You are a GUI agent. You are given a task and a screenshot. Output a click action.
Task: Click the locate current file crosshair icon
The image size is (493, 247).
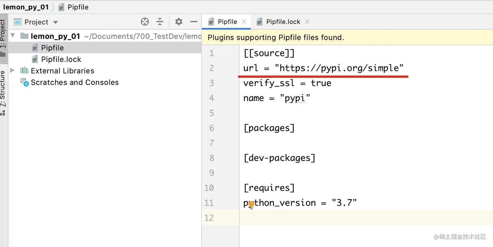click(x=145, y=22)
